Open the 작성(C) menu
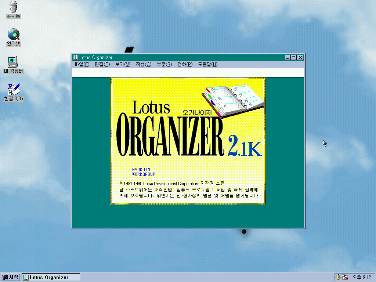The height and width of the screenshot is (282, 376). [x=144, y=65]
